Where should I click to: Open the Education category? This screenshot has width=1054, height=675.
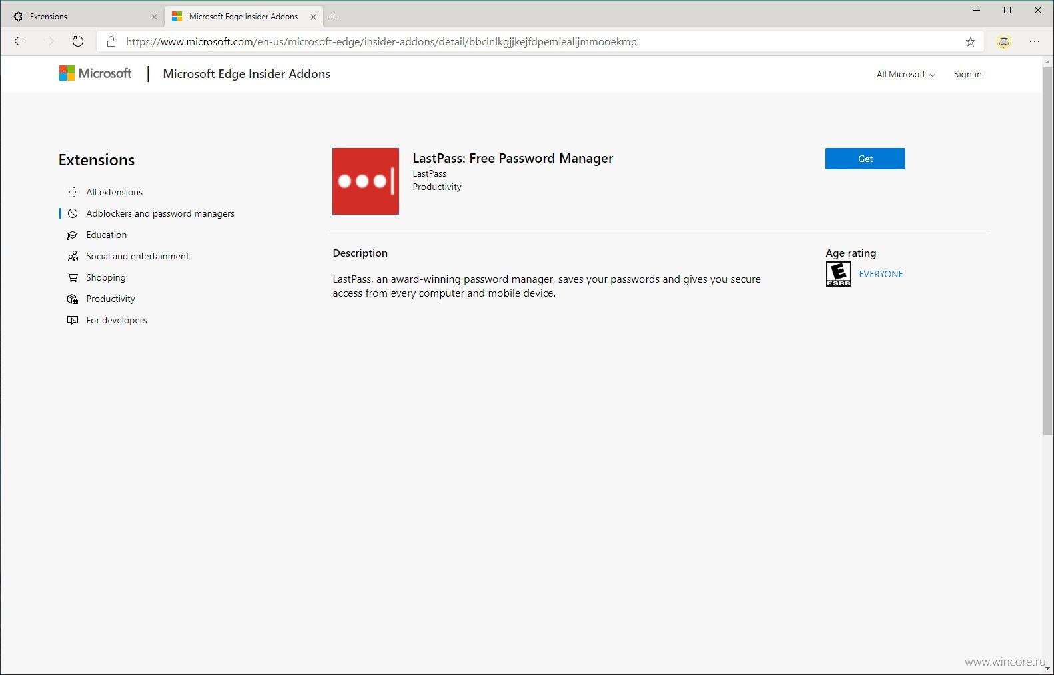(106, 235)
